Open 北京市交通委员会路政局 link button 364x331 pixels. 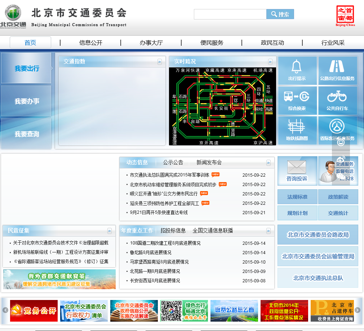point(318,235)
